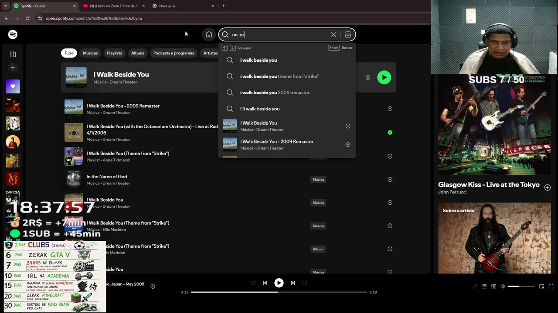Open connect to a device icon
This screenshot has width=558, height=313.
pyautogui.click(x=494, y=286)
